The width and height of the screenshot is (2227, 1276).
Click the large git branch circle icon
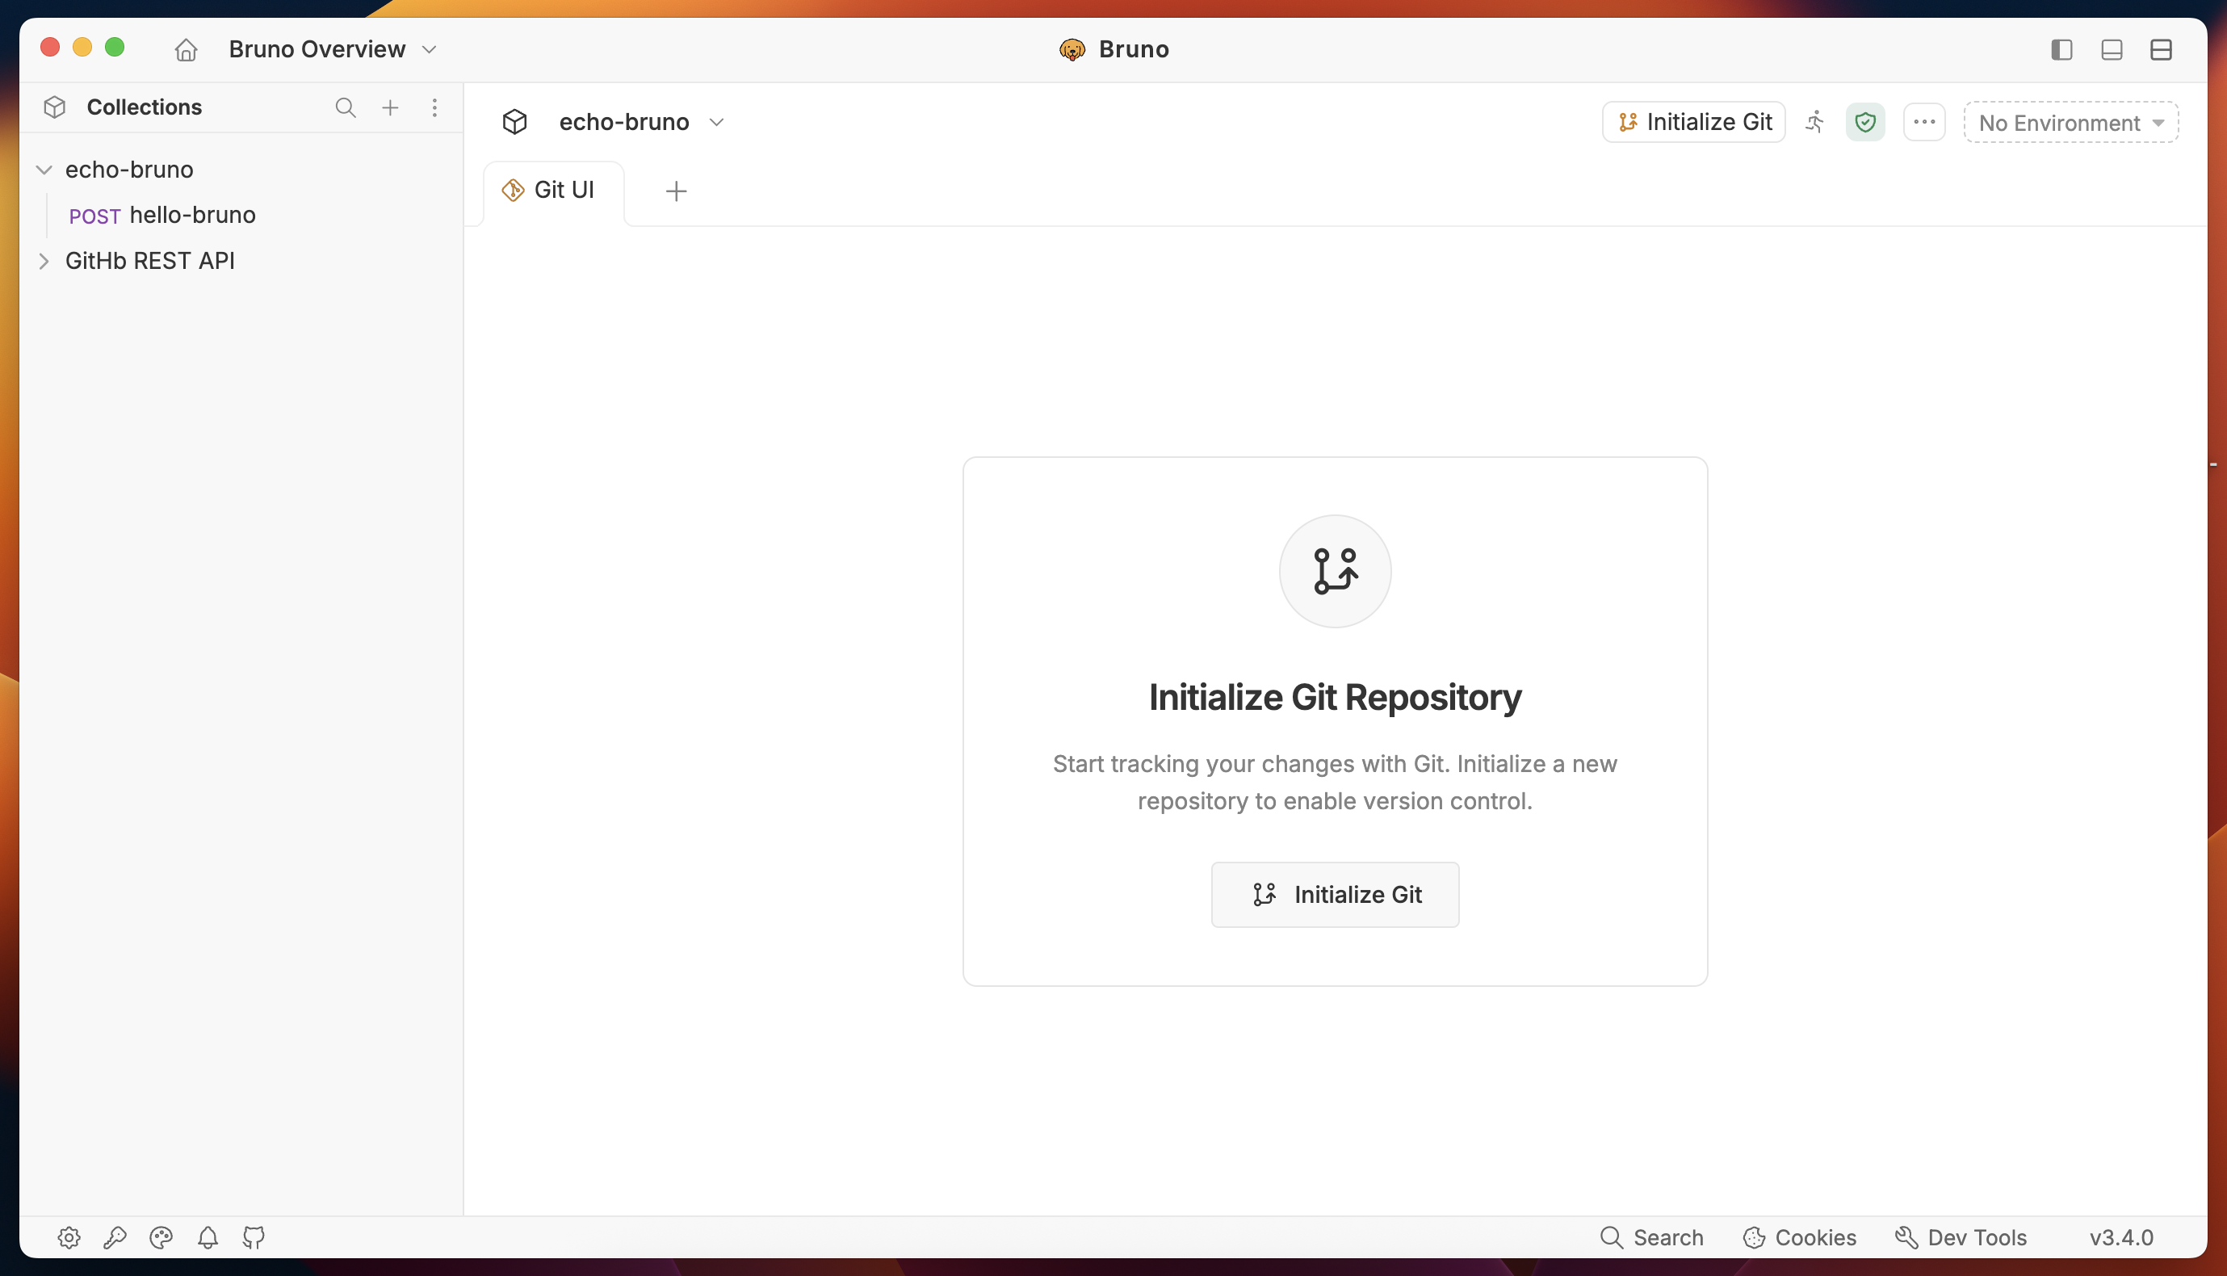1334,572
